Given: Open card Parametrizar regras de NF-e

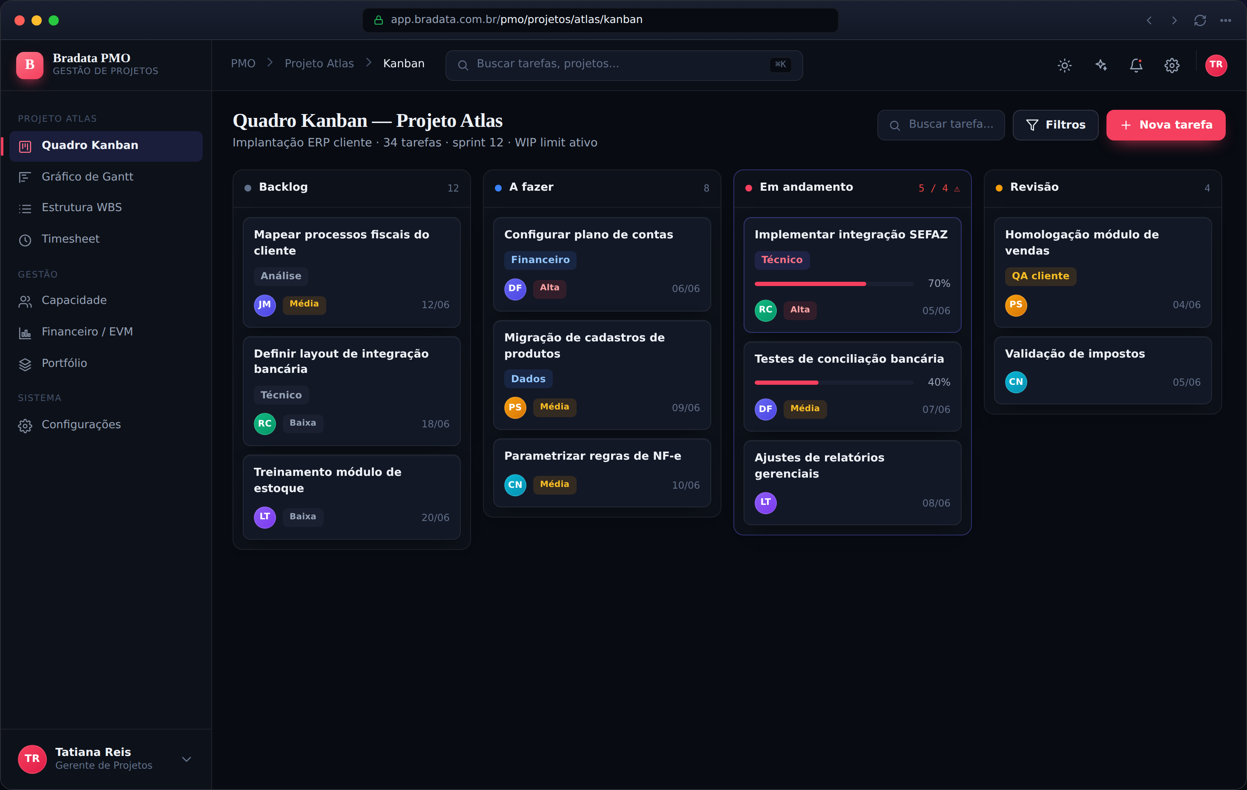Looking at the screenshot, I should coord(602,473).
